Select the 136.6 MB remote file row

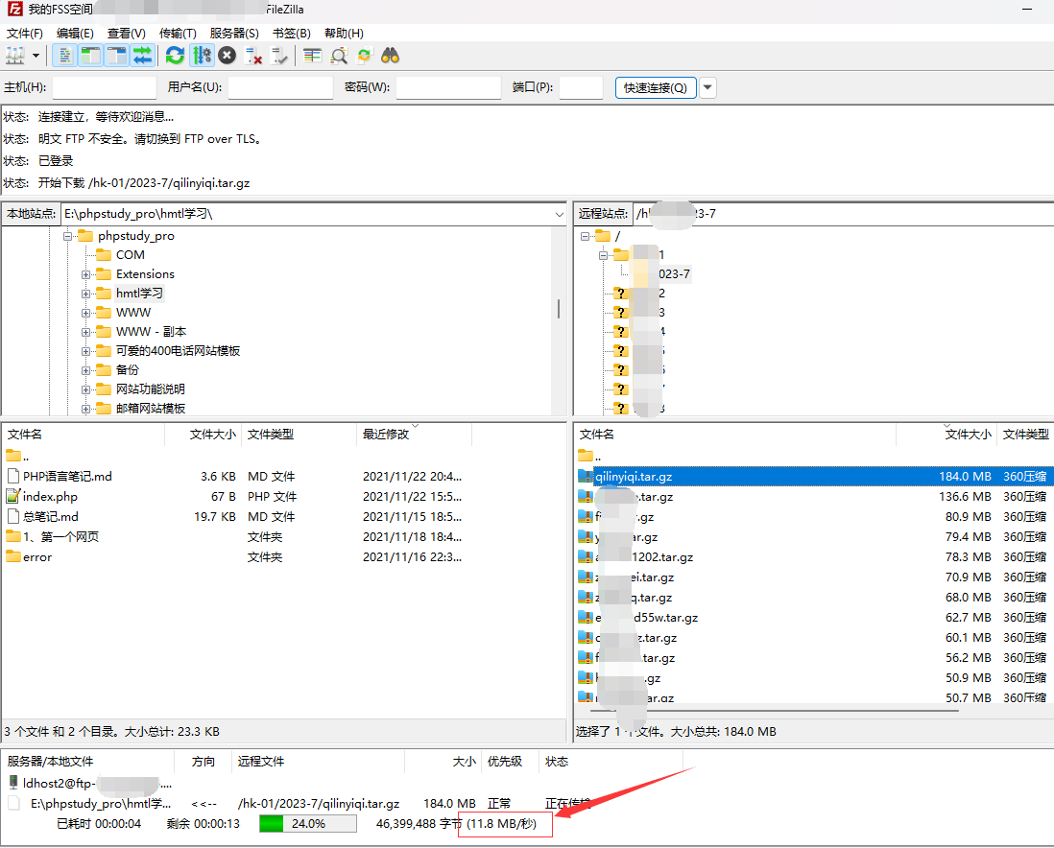[813, 497]
